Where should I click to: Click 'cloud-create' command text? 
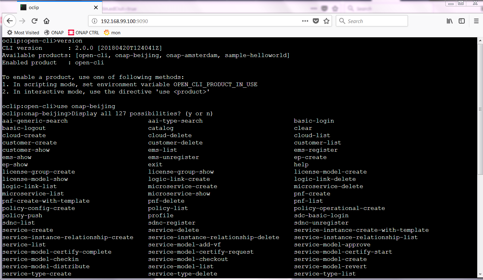[24, 135]
